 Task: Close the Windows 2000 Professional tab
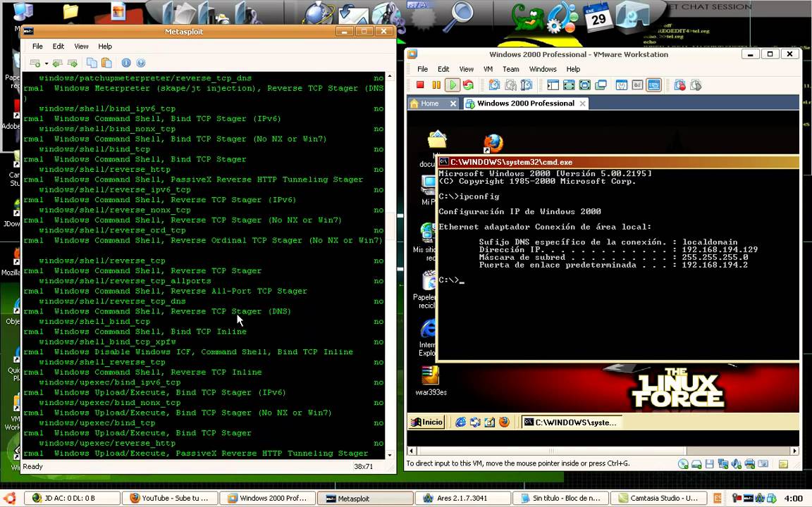pos(583,104)
